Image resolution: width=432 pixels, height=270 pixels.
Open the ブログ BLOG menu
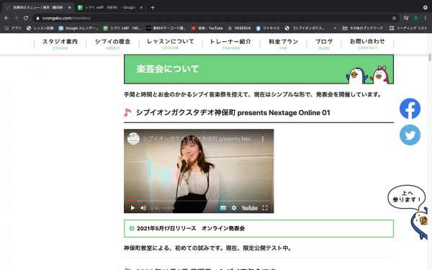click(324, 44)
